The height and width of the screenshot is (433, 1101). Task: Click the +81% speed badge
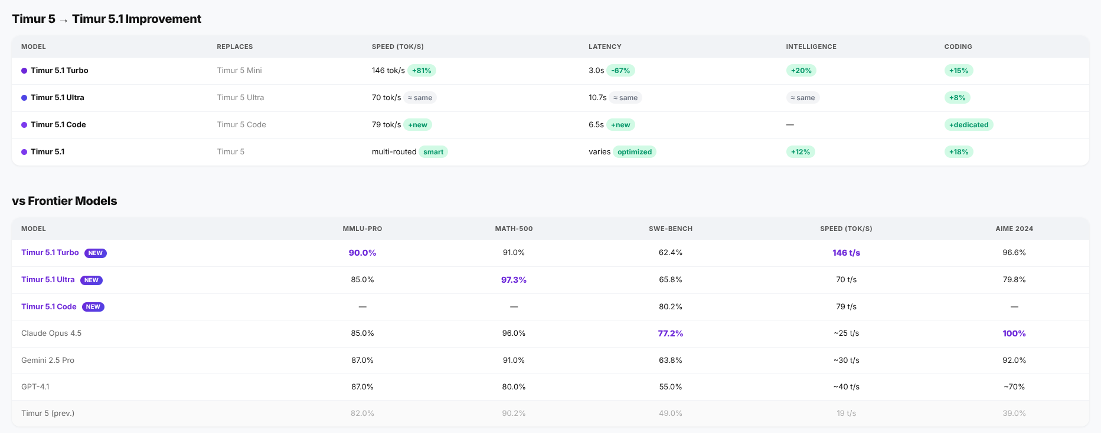(422, 71)
